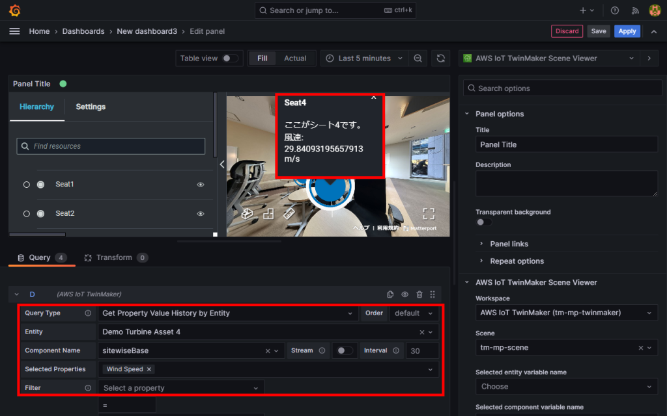Open the help question mark menu
Screen dimensions: 667x416
(615, 10)
